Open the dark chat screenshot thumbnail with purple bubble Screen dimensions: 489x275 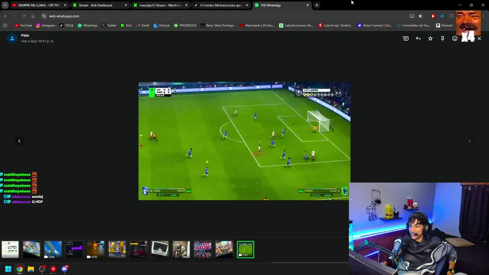point(74,249)
